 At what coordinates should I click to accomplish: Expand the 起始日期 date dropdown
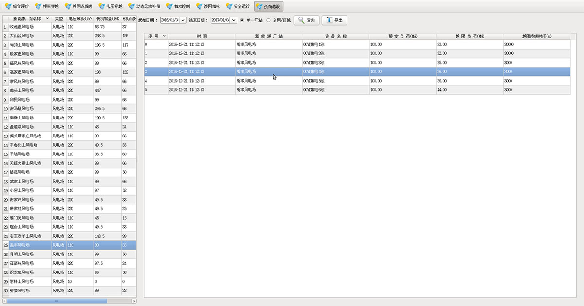[x=183, y=20]
